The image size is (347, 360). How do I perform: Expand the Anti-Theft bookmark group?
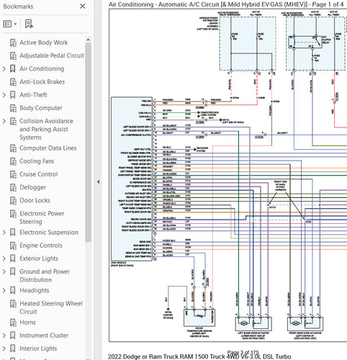(4, 95)
